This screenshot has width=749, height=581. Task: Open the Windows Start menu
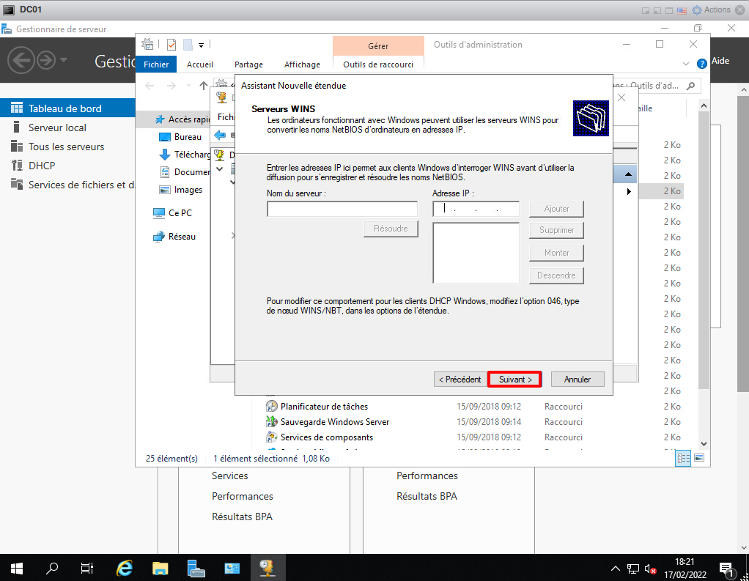pyautogui.click(x=16, y=568)
